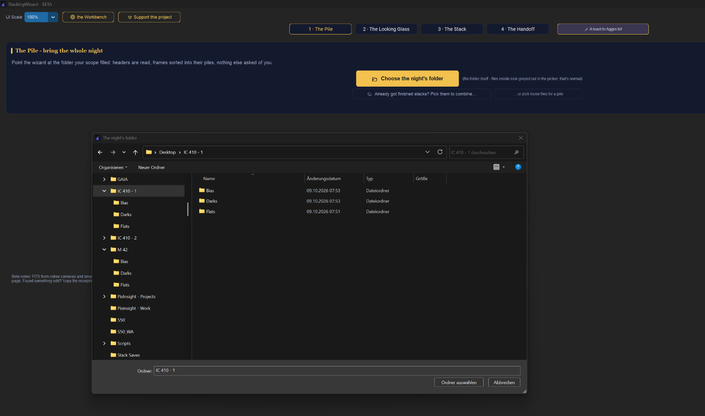Go forward in the folder dialog
Image resolution: width=705 pixels, height=416 pixels.
[x=113, y=152]
